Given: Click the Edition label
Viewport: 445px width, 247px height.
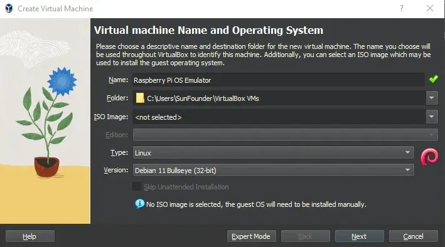Looking at the screenshot, I should point(117,135).
